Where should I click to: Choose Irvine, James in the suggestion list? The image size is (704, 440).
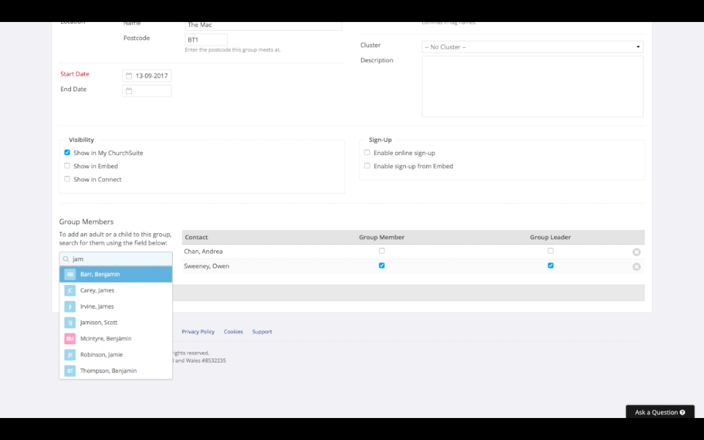tap(116, 307)
